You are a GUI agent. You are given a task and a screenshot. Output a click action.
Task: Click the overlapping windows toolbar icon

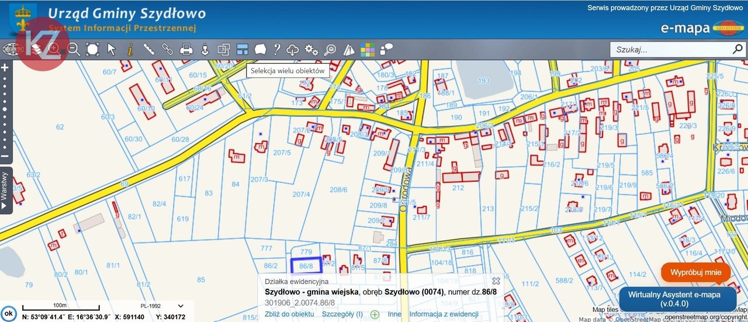pos(224,50)
